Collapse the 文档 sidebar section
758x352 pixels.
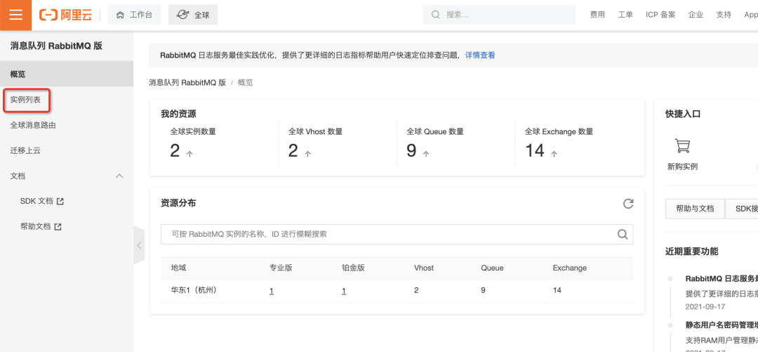(119, 176)
